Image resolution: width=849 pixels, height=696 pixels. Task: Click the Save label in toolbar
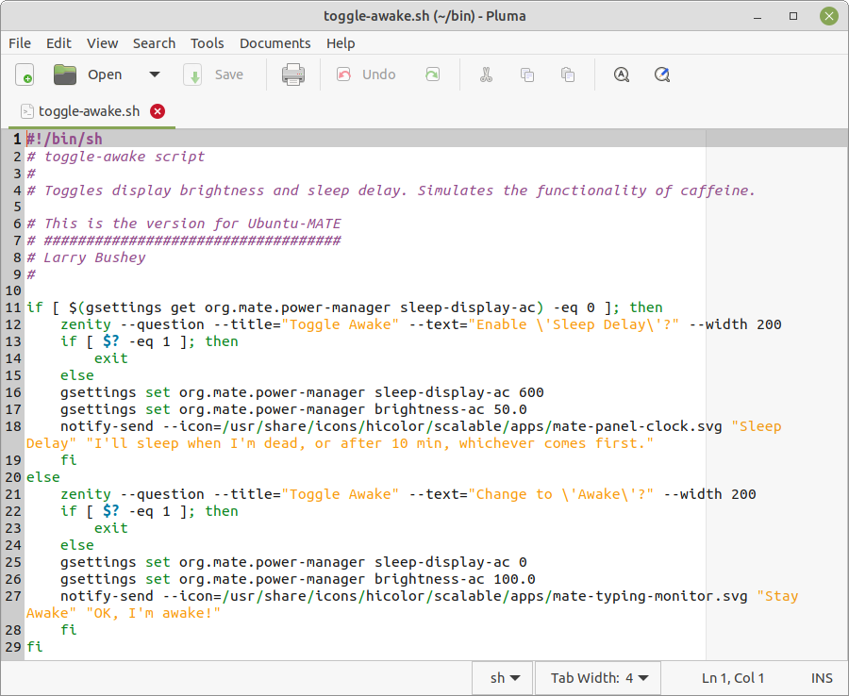point(229,75)
